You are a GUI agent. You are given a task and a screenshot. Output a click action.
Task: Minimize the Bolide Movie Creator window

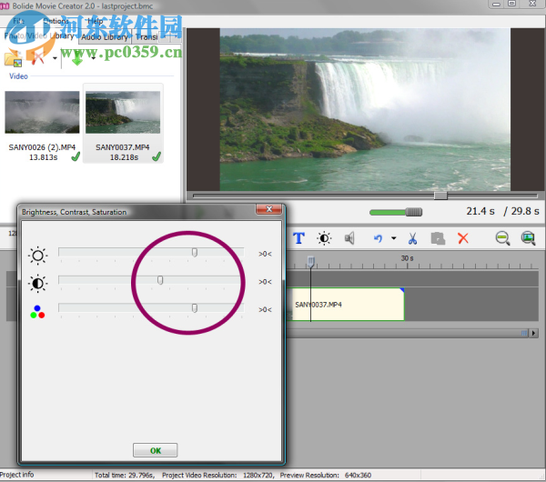[497, 5]
